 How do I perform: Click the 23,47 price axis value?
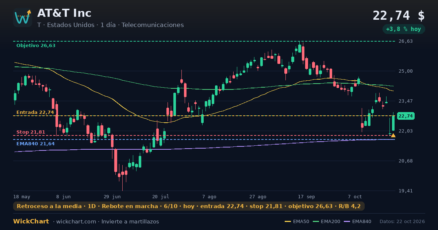[406, 101]
